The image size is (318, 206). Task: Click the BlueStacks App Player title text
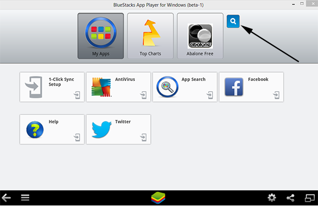click(x=158, y=5)
